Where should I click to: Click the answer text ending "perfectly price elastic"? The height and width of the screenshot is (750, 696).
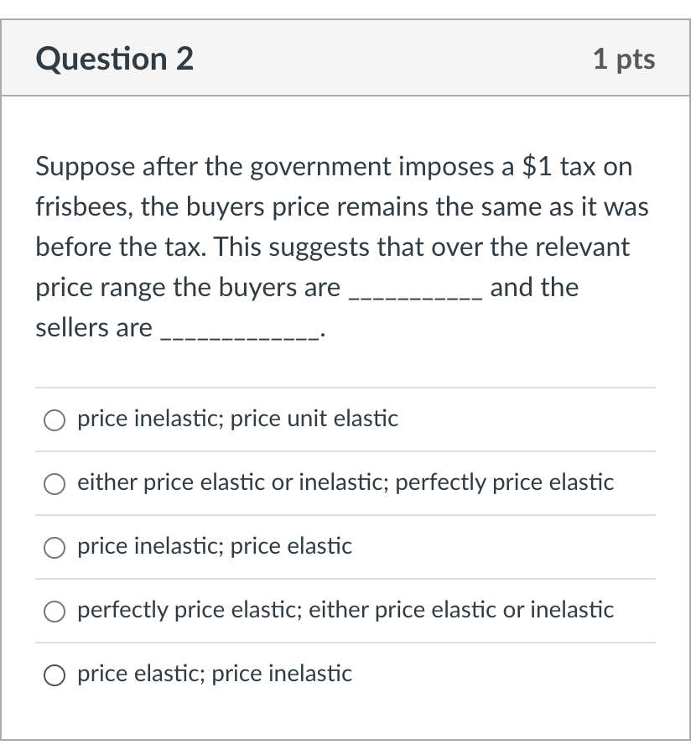(x=345, y=482)
